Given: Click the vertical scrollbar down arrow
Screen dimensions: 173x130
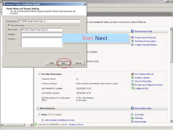Looking at the screenshot, I should (x=171, y=121).
